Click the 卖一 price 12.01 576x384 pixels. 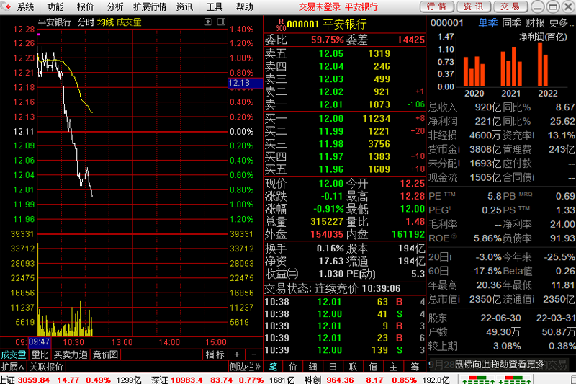(331, 104)
